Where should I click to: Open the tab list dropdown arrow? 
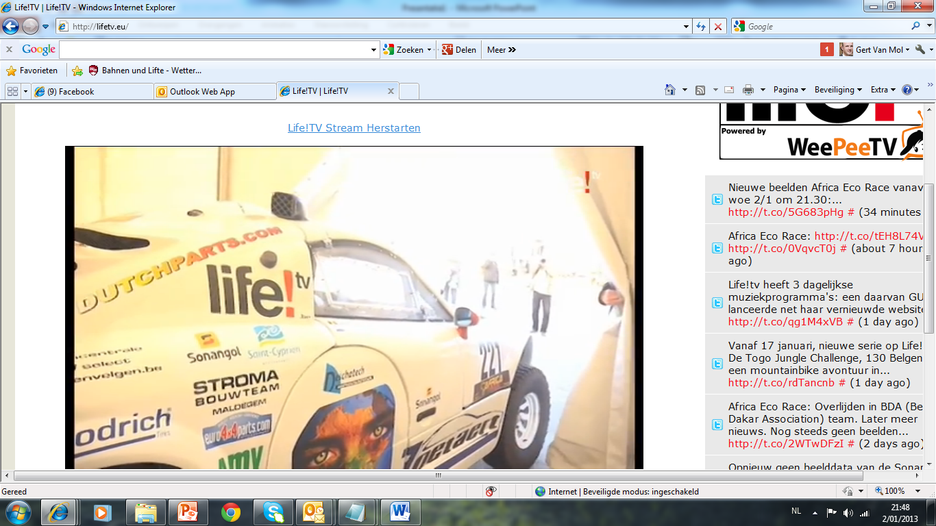[x=26, y=91]
